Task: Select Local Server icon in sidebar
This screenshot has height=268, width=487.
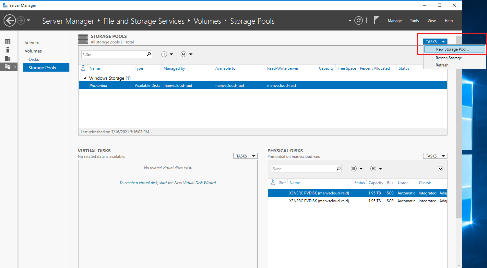Action: pos(8,50)
